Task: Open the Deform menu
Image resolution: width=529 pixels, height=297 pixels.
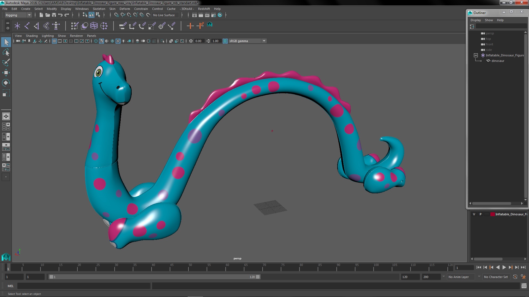Action: point(125,9)
